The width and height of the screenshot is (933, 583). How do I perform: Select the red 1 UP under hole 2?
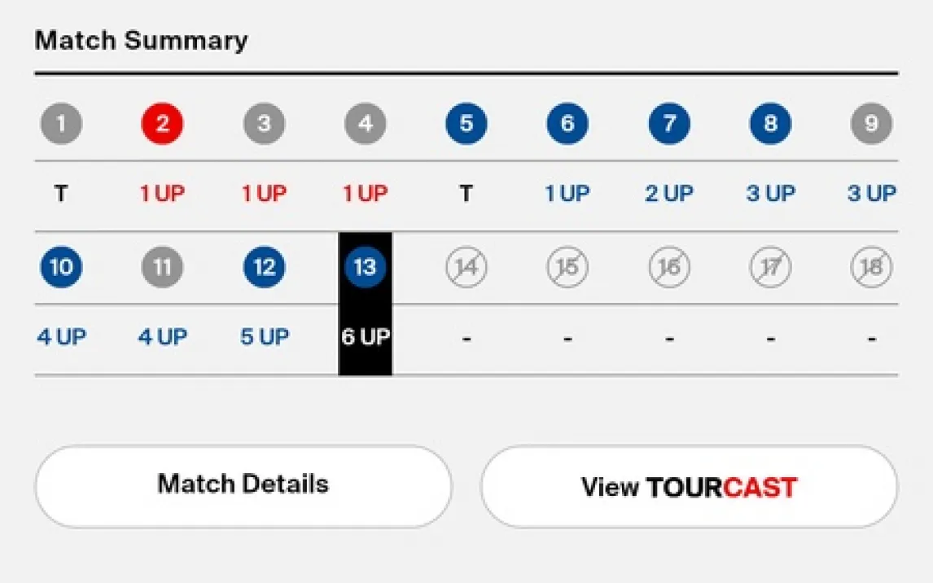click(x=162, y=195)
